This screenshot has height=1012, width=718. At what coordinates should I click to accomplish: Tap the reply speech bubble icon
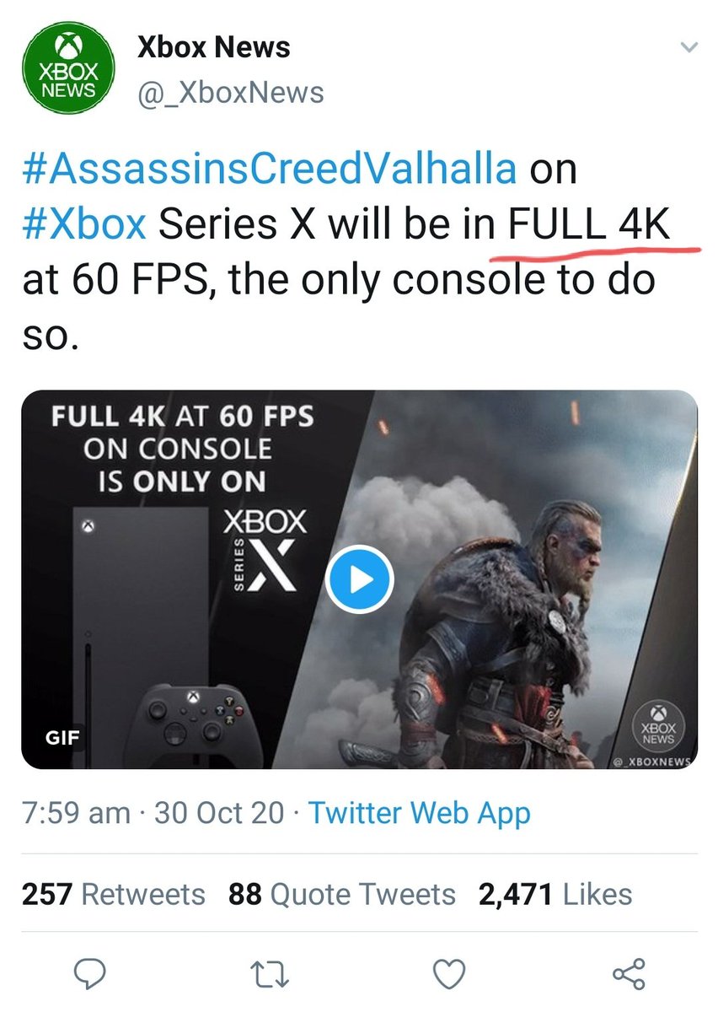88,974
